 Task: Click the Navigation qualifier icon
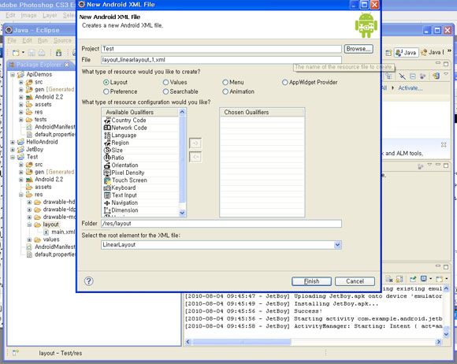click(107, 202)
